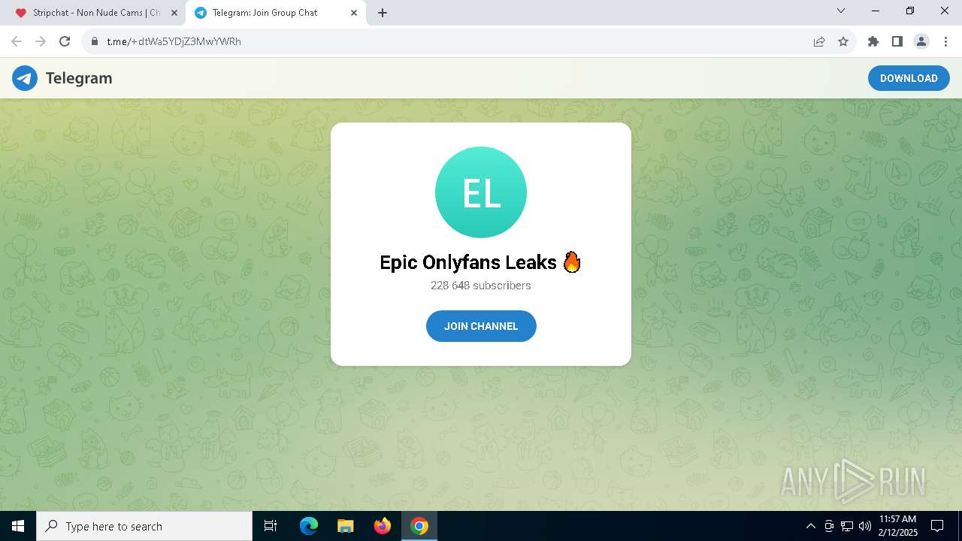Launch Firefox from taskbar
Image resolution: width=962 pixels, height=541 pixels.
pos(383,526)
